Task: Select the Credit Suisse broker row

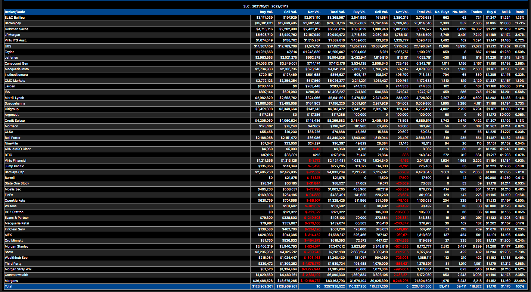Action: (265, 121)
